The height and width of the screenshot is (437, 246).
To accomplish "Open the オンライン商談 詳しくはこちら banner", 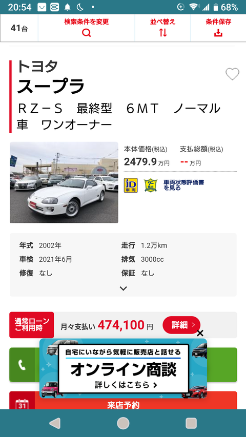I will click(x=124, y=368).
